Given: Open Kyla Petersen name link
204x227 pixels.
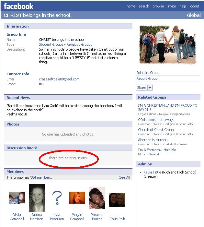Looking at the screenshot, I should pos(57,217).
